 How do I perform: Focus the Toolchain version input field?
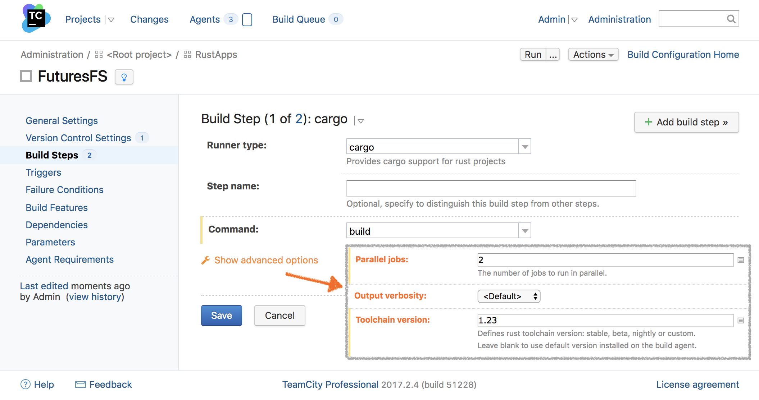605,320
